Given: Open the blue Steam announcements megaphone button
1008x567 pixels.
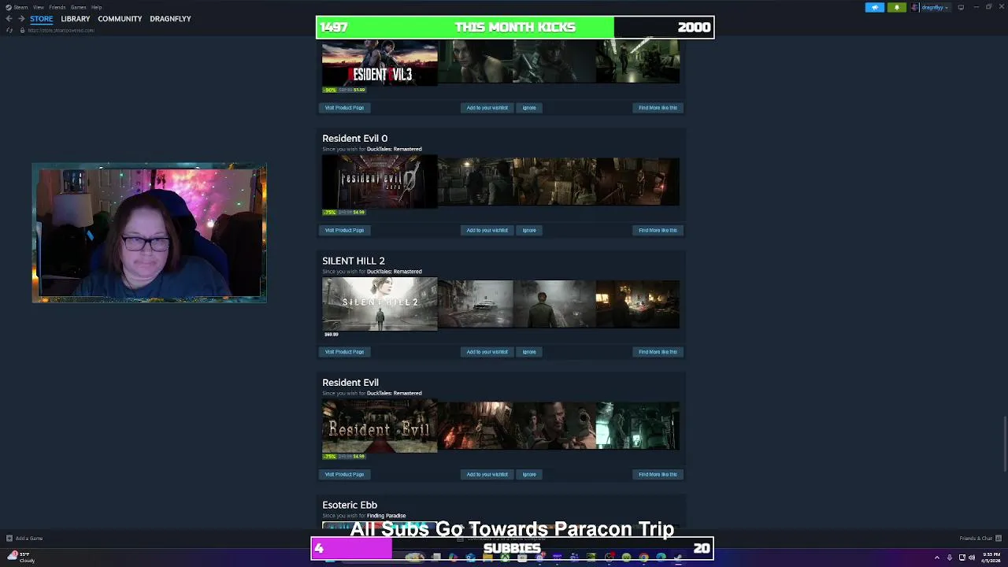Looking at the screenshot, I should pos(875,7).
